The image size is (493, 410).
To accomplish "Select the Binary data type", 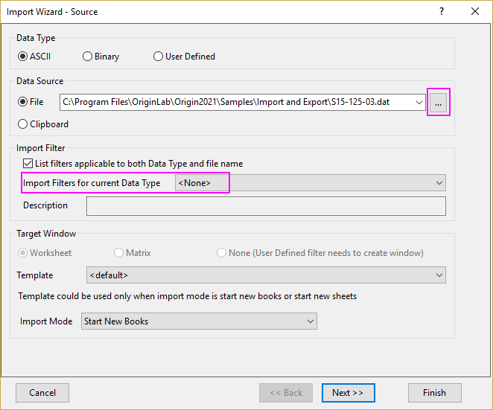I will coord(88,57).
